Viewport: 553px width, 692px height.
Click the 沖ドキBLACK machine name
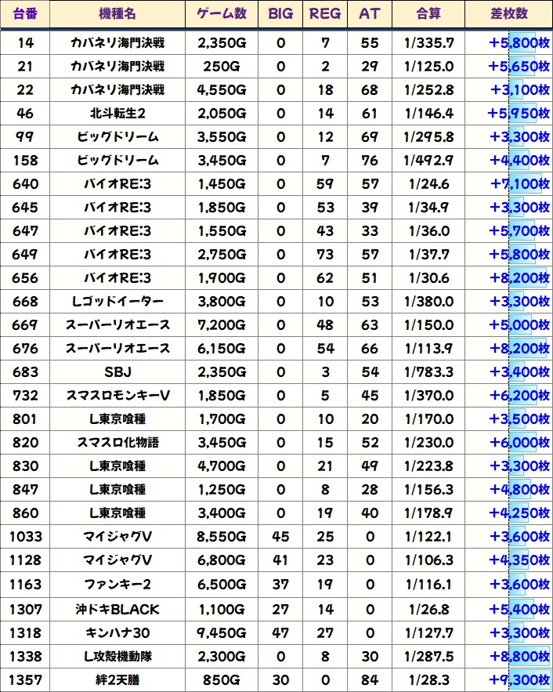[x=117, y=610]
